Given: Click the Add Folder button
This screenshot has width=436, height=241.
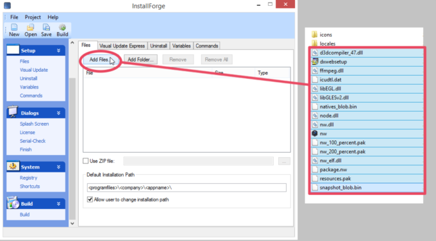Looking at the screenshot, I should 140,60.
